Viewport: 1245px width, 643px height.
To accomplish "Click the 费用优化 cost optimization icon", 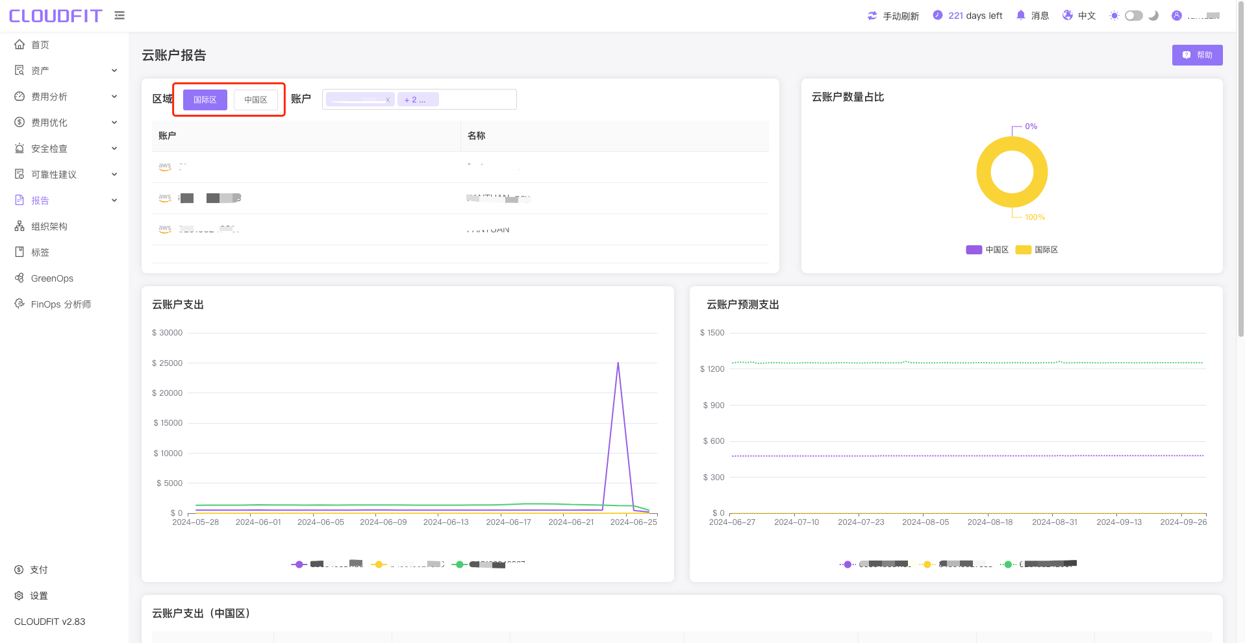I will (19, 122).
